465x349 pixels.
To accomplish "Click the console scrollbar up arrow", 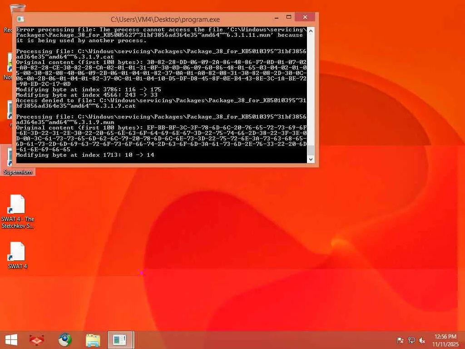I will tap(311, 31).
